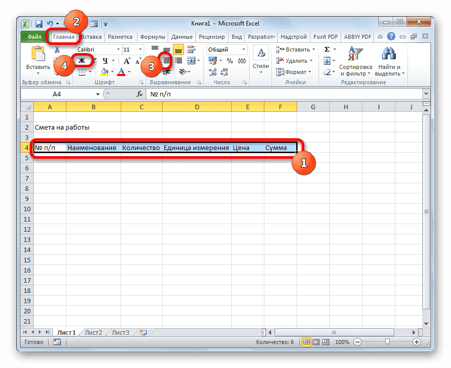This screenshot has width=451, height=368.
Task: Select the center alignment icon
Action: coord(167,61)
